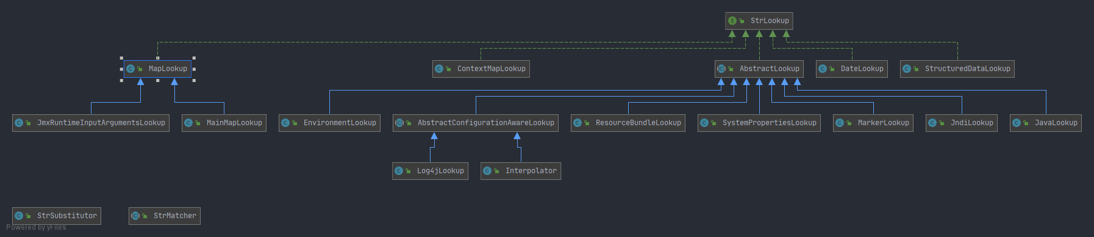
Task: Select the JavaLookup node label
Action: click(1056, 123)
